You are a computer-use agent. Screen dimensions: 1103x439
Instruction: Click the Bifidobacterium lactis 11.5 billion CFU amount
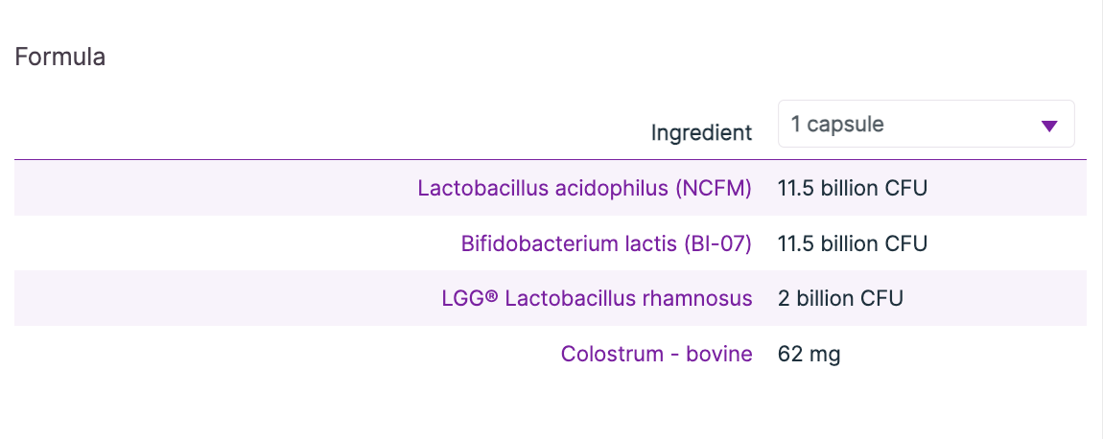tap(853, 243)
